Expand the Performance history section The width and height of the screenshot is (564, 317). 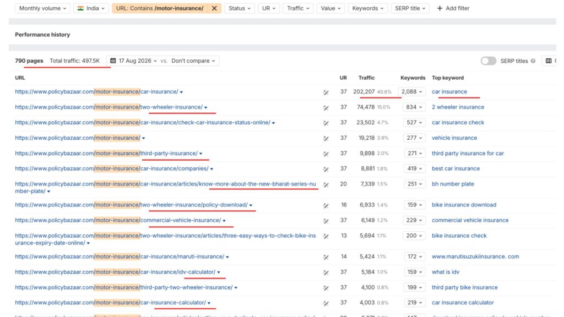coord(42,35)
